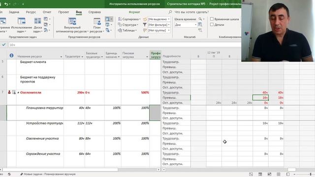Open the Задача ribbon tab
The width and height of the screenshot is (315, 177).
[14, 12]
